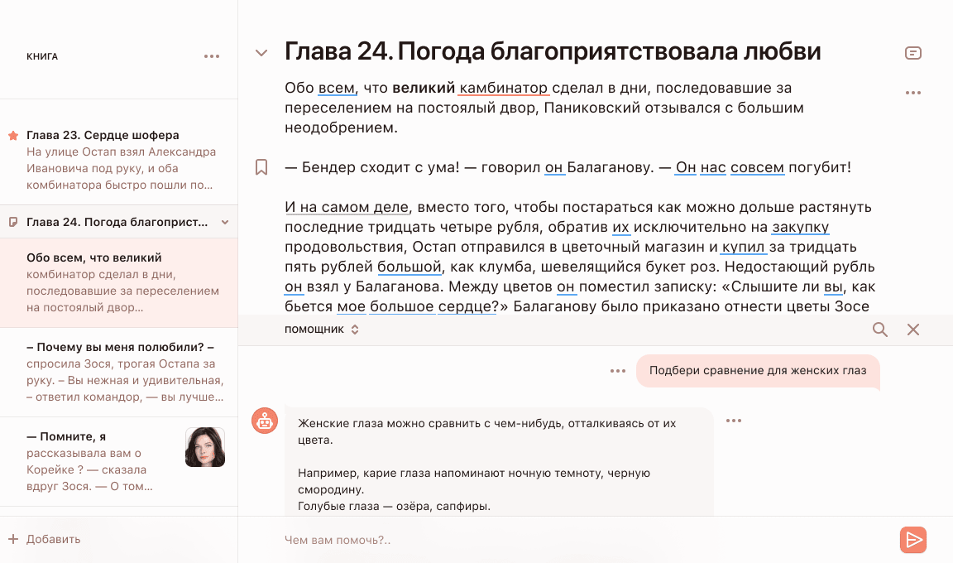
Task: Open the summary card icon above chapter options
Action: [913, 52]
